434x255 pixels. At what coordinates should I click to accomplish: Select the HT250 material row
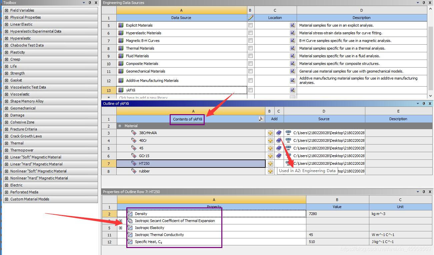pos(191,163)
